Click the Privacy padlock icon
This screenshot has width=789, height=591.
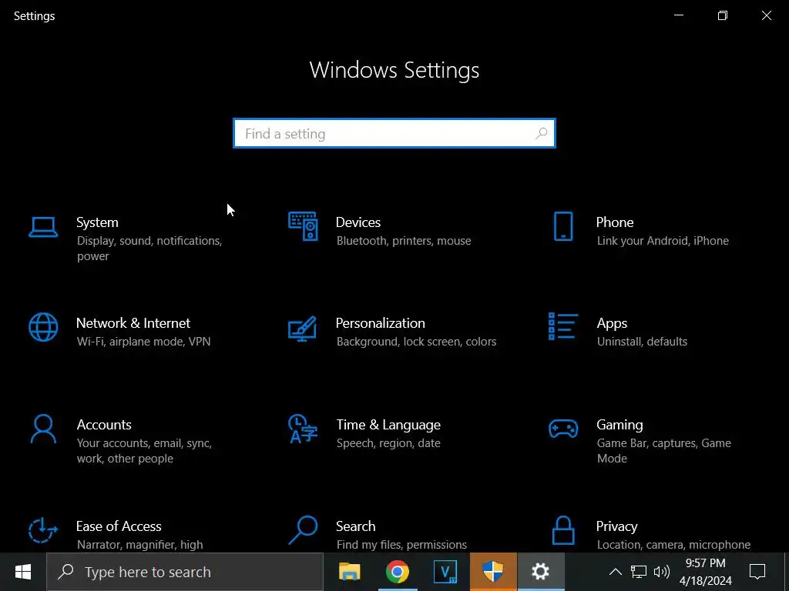click(x=563, y=530)
